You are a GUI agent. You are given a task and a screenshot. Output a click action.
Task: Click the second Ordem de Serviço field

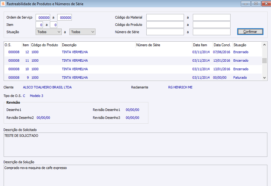[x=64, y=18]
